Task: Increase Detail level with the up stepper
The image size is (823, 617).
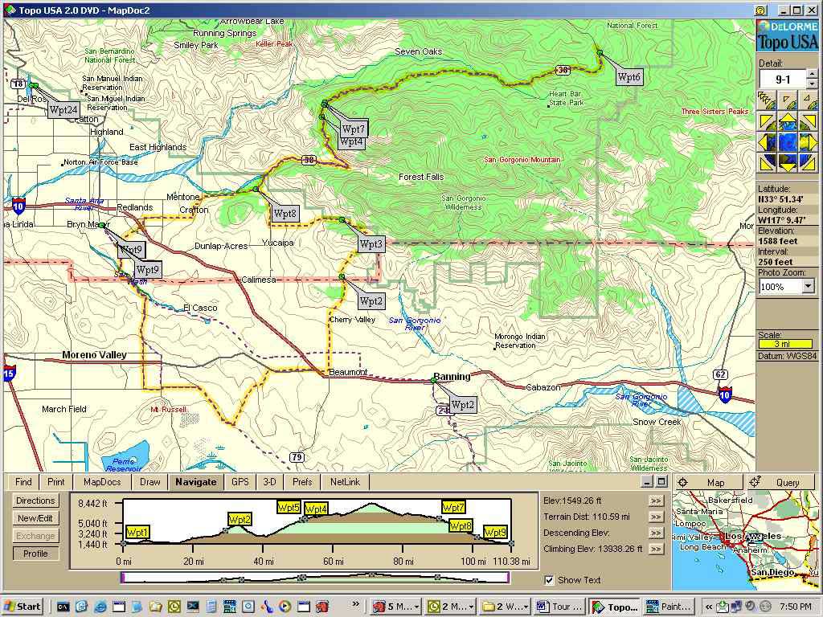Action: 812,75
